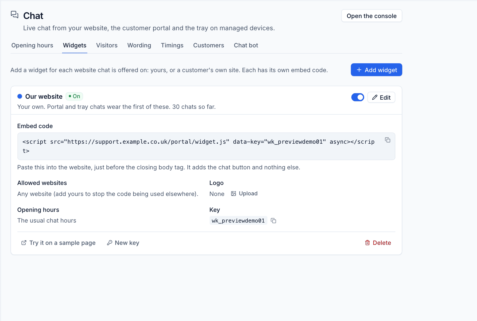Viewport: 477px width, 321px height.
Task: Click the Embed code label
Action: 35,126
